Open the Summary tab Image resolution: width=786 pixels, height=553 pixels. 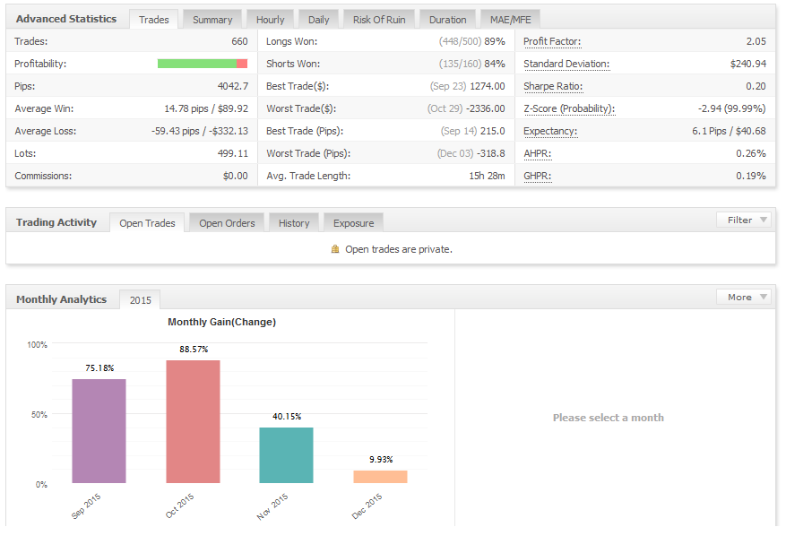tap(212, 20)
